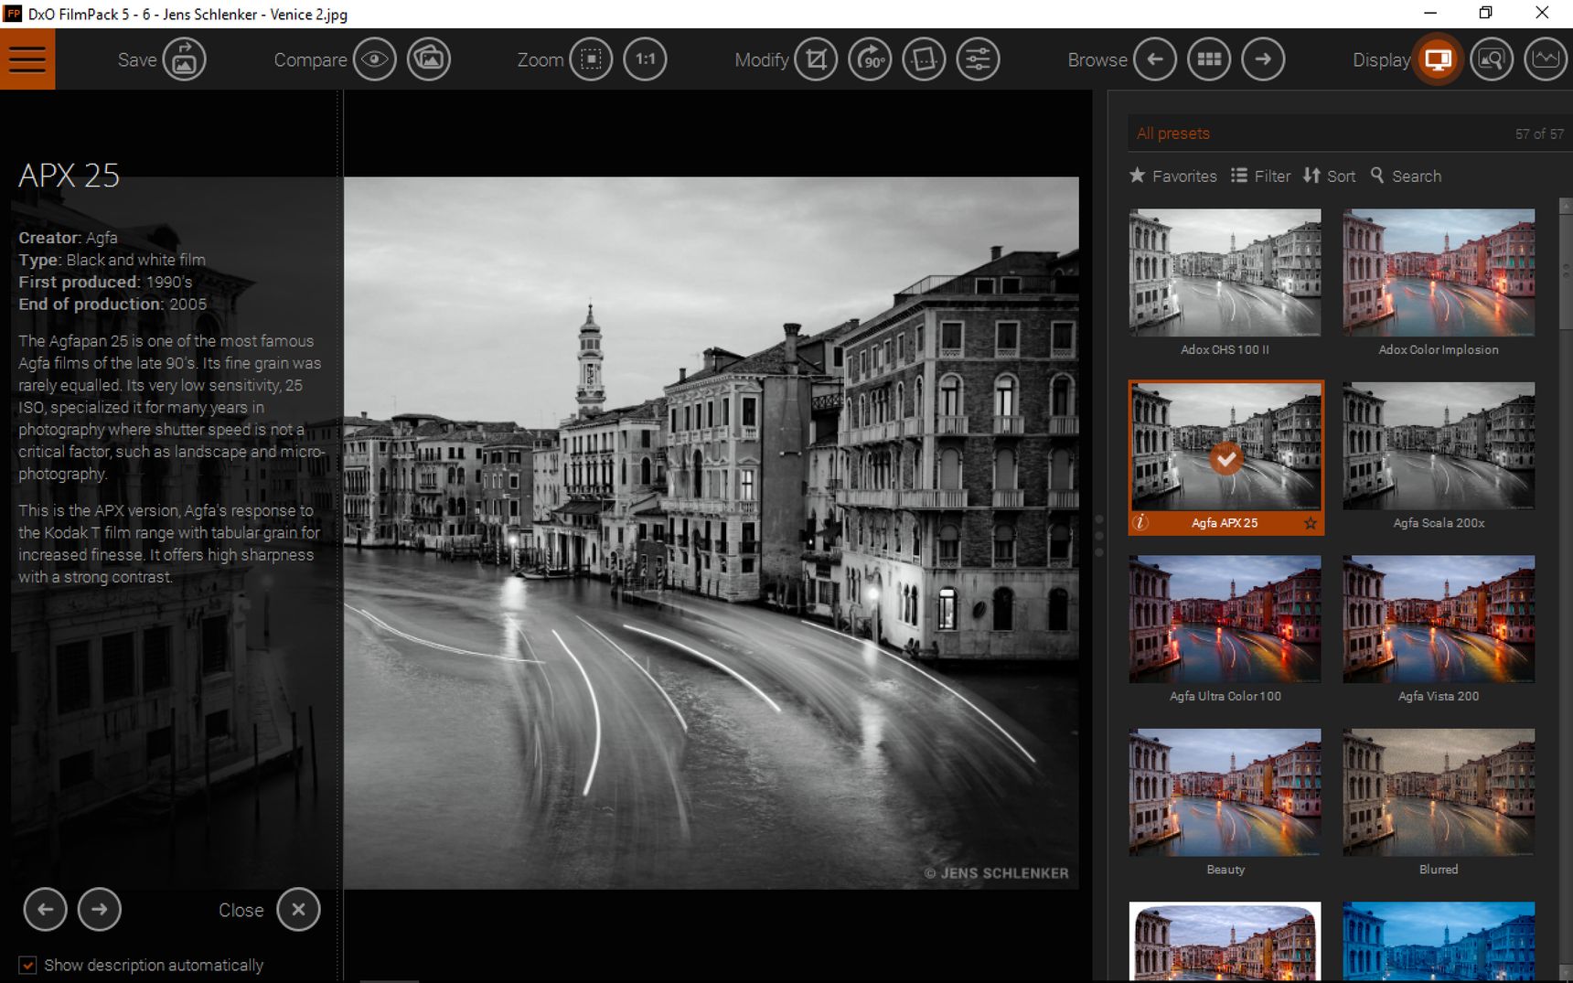Click the Browse label

[1097, 59]
